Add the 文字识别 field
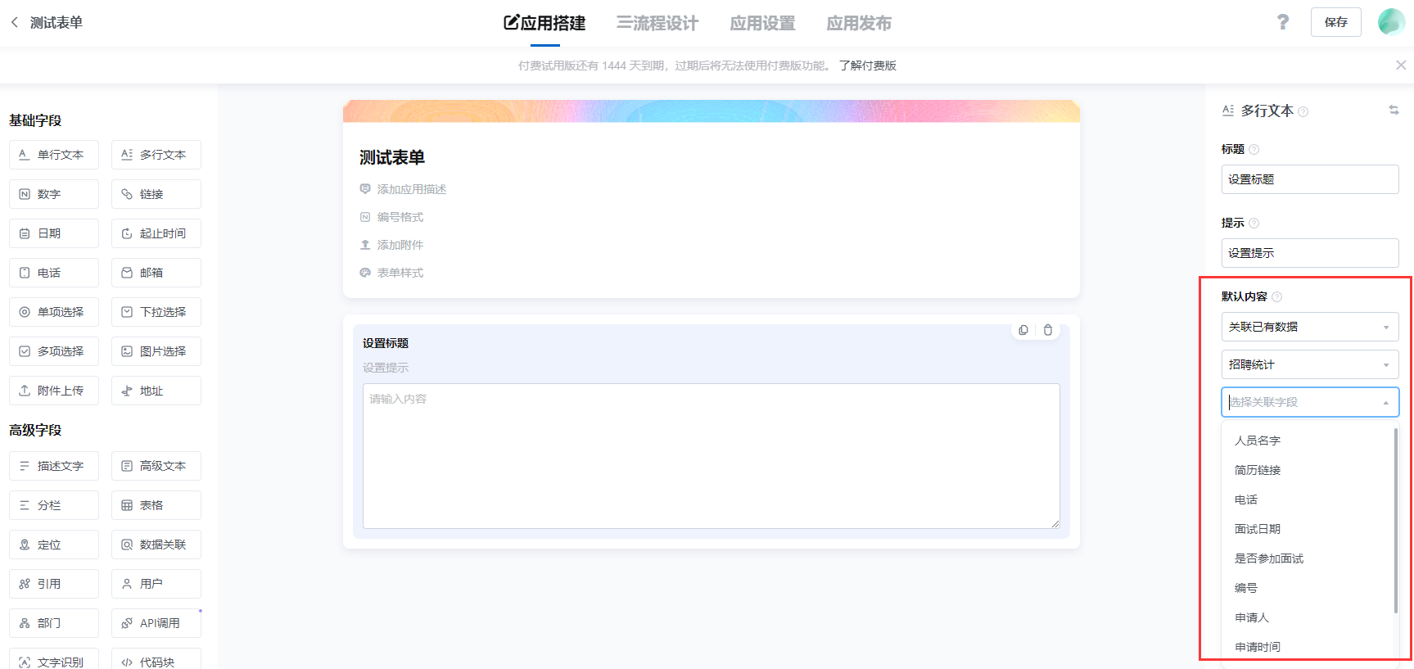Image resolution: width=1414 pixels, height=669 pixels. point(54,659)
